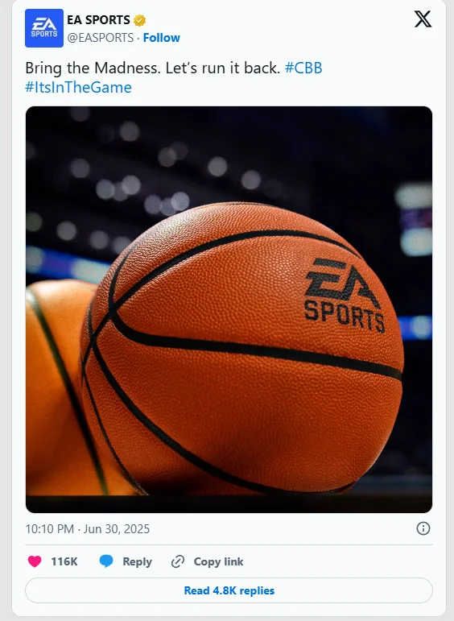Click the EA SPORTS display name

[x=98, y=20]
